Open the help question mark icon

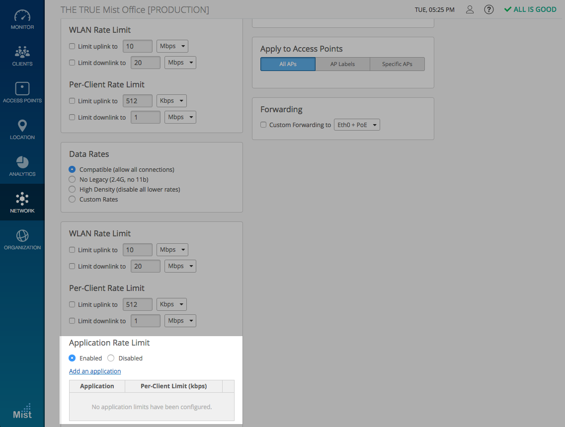point(488,10)
